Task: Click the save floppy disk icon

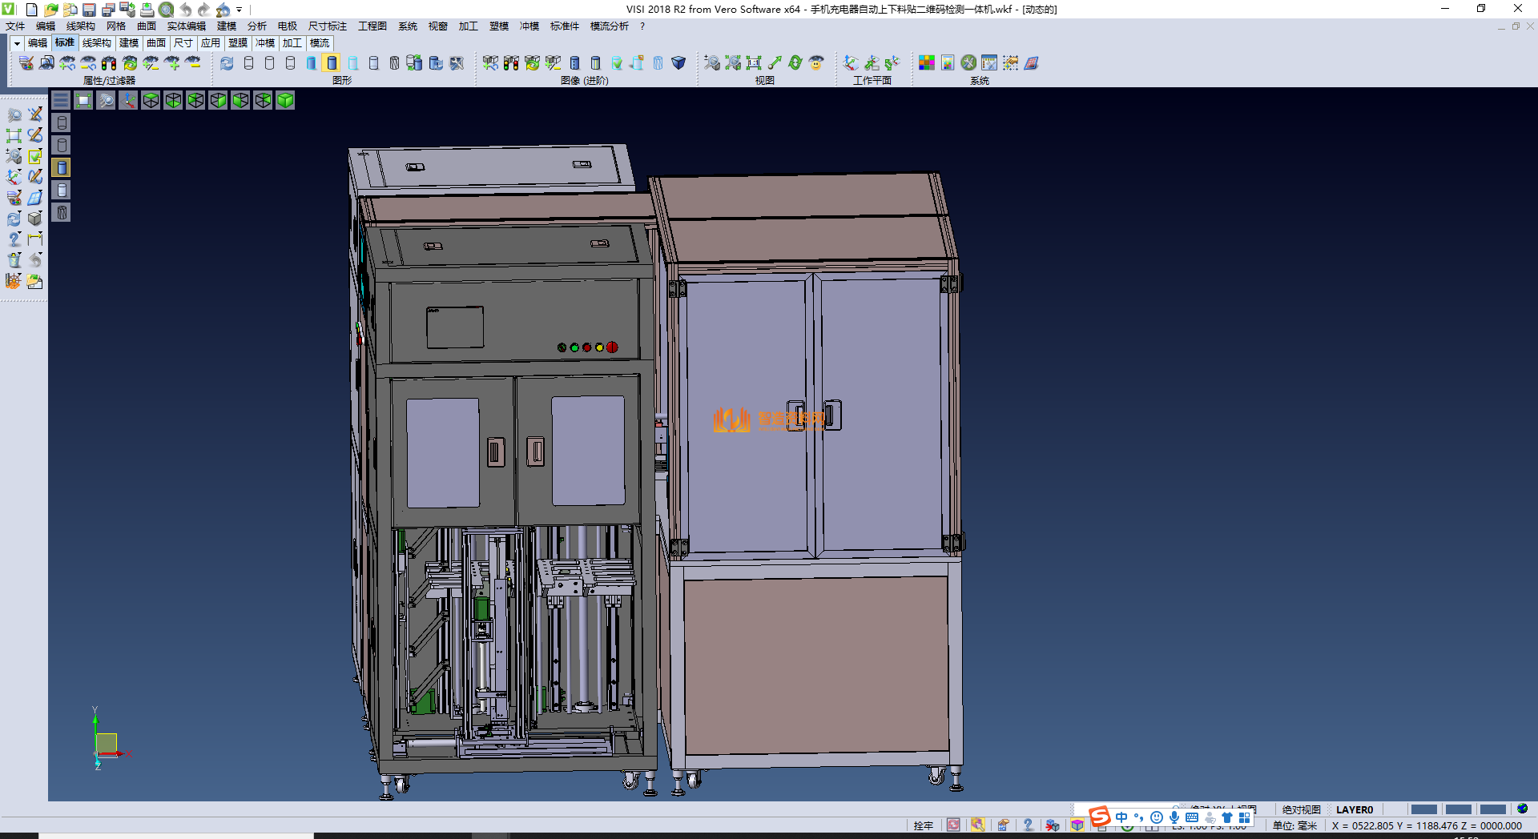Action: click(89, 10)
